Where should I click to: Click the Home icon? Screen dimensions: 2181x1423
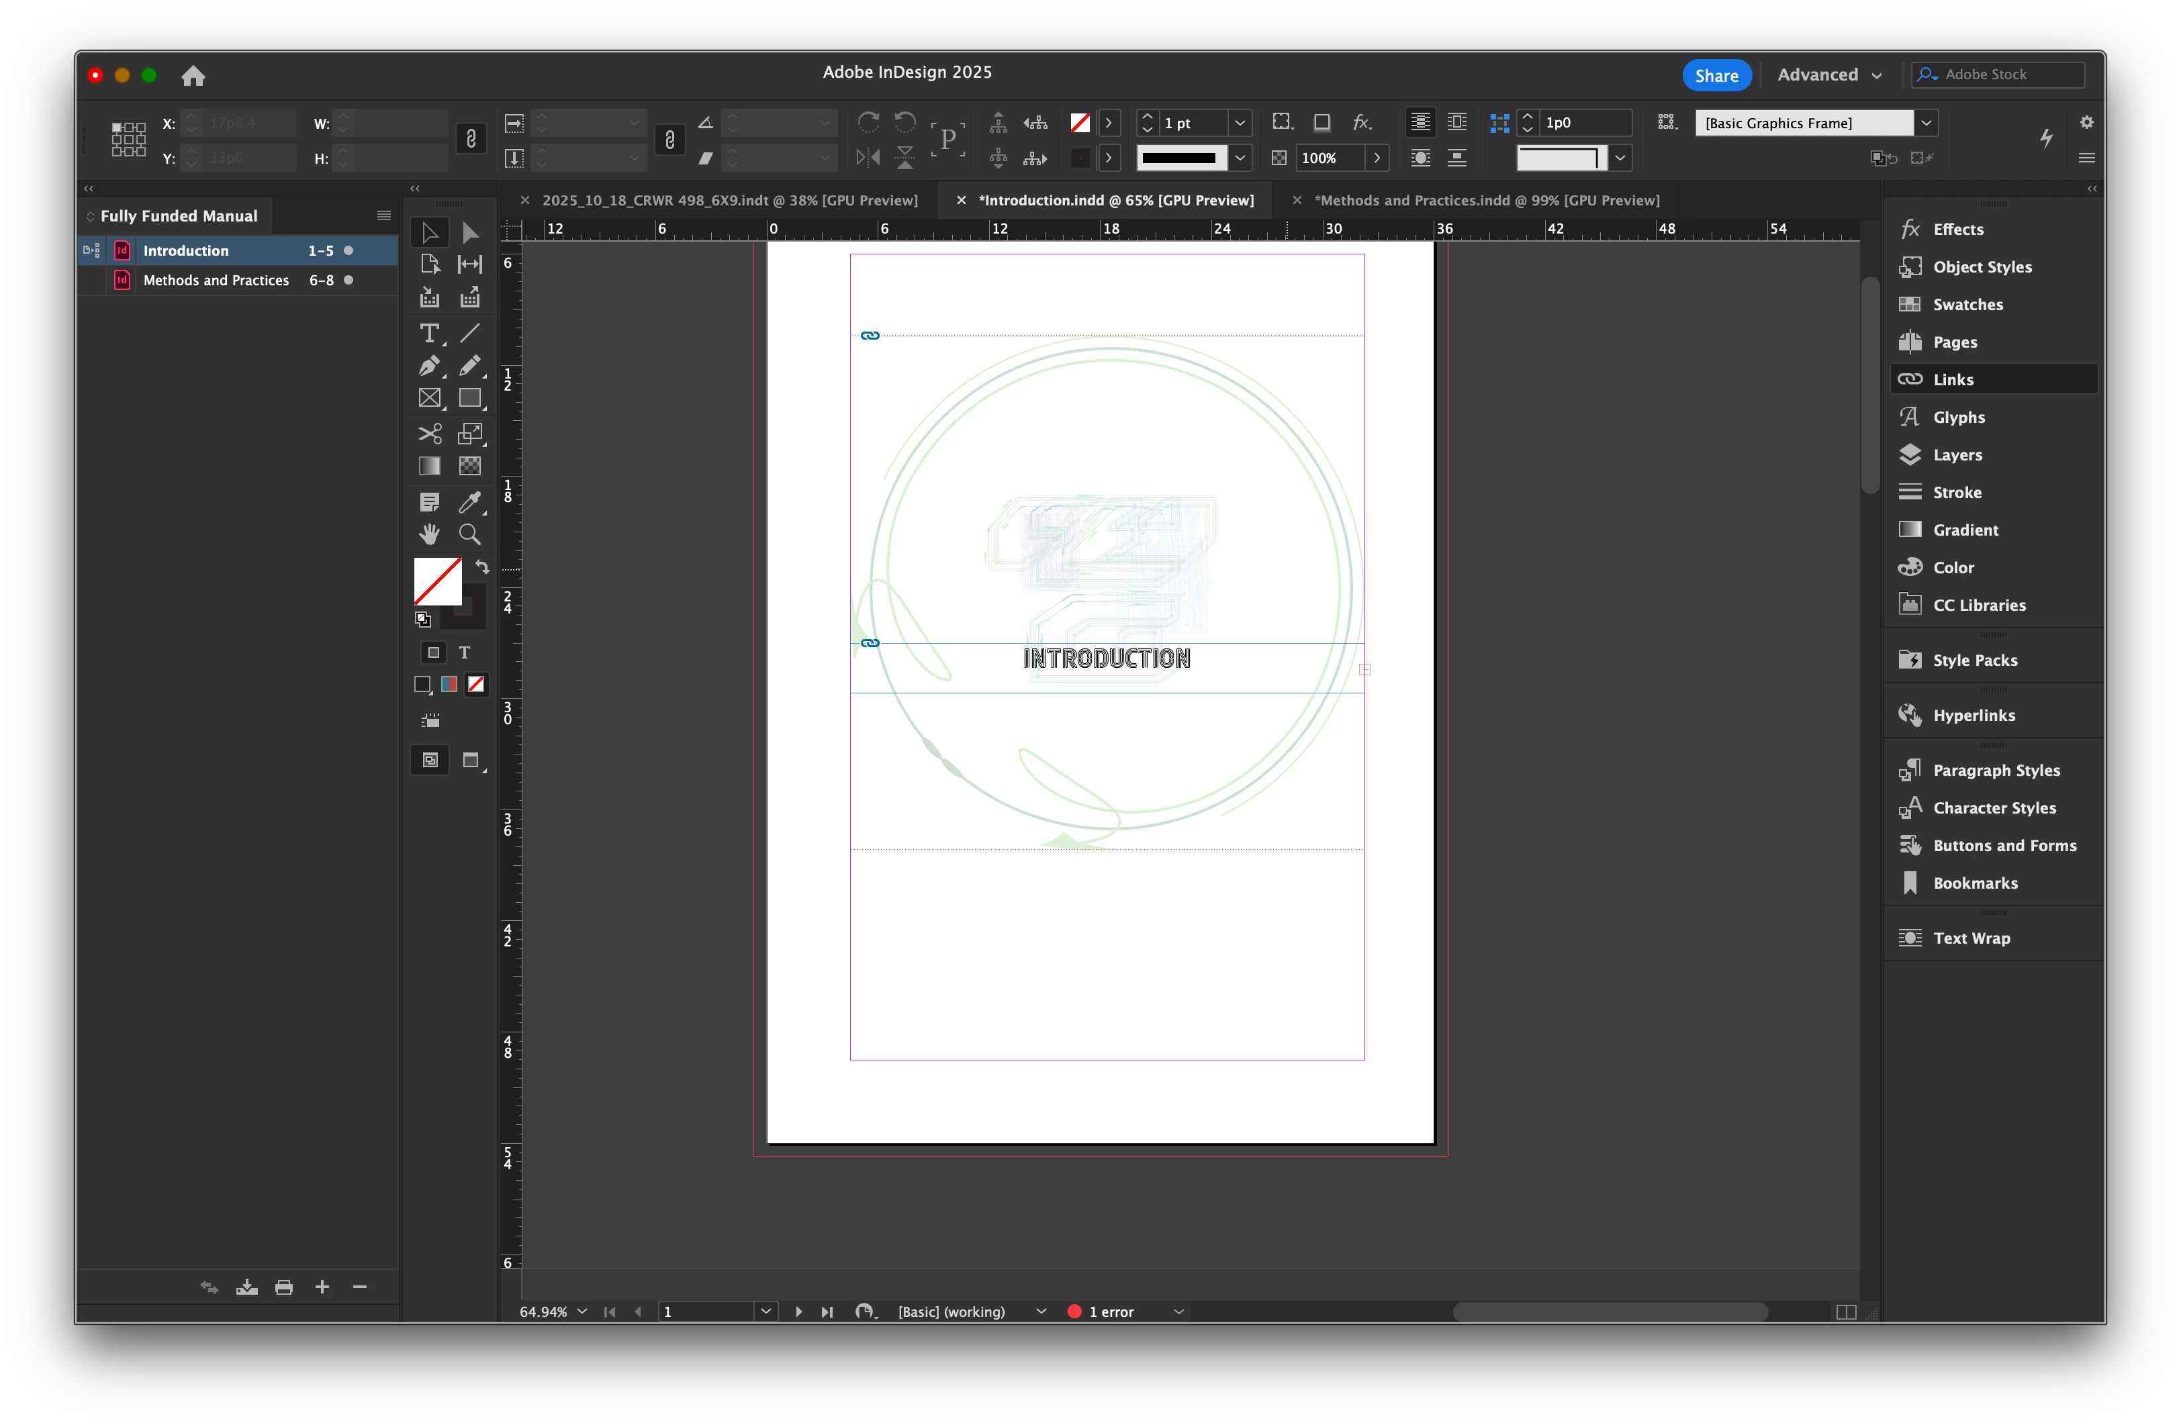point(193,76)
